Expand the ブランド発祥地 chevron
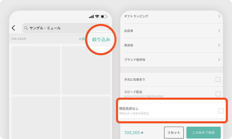 [219, 60]
